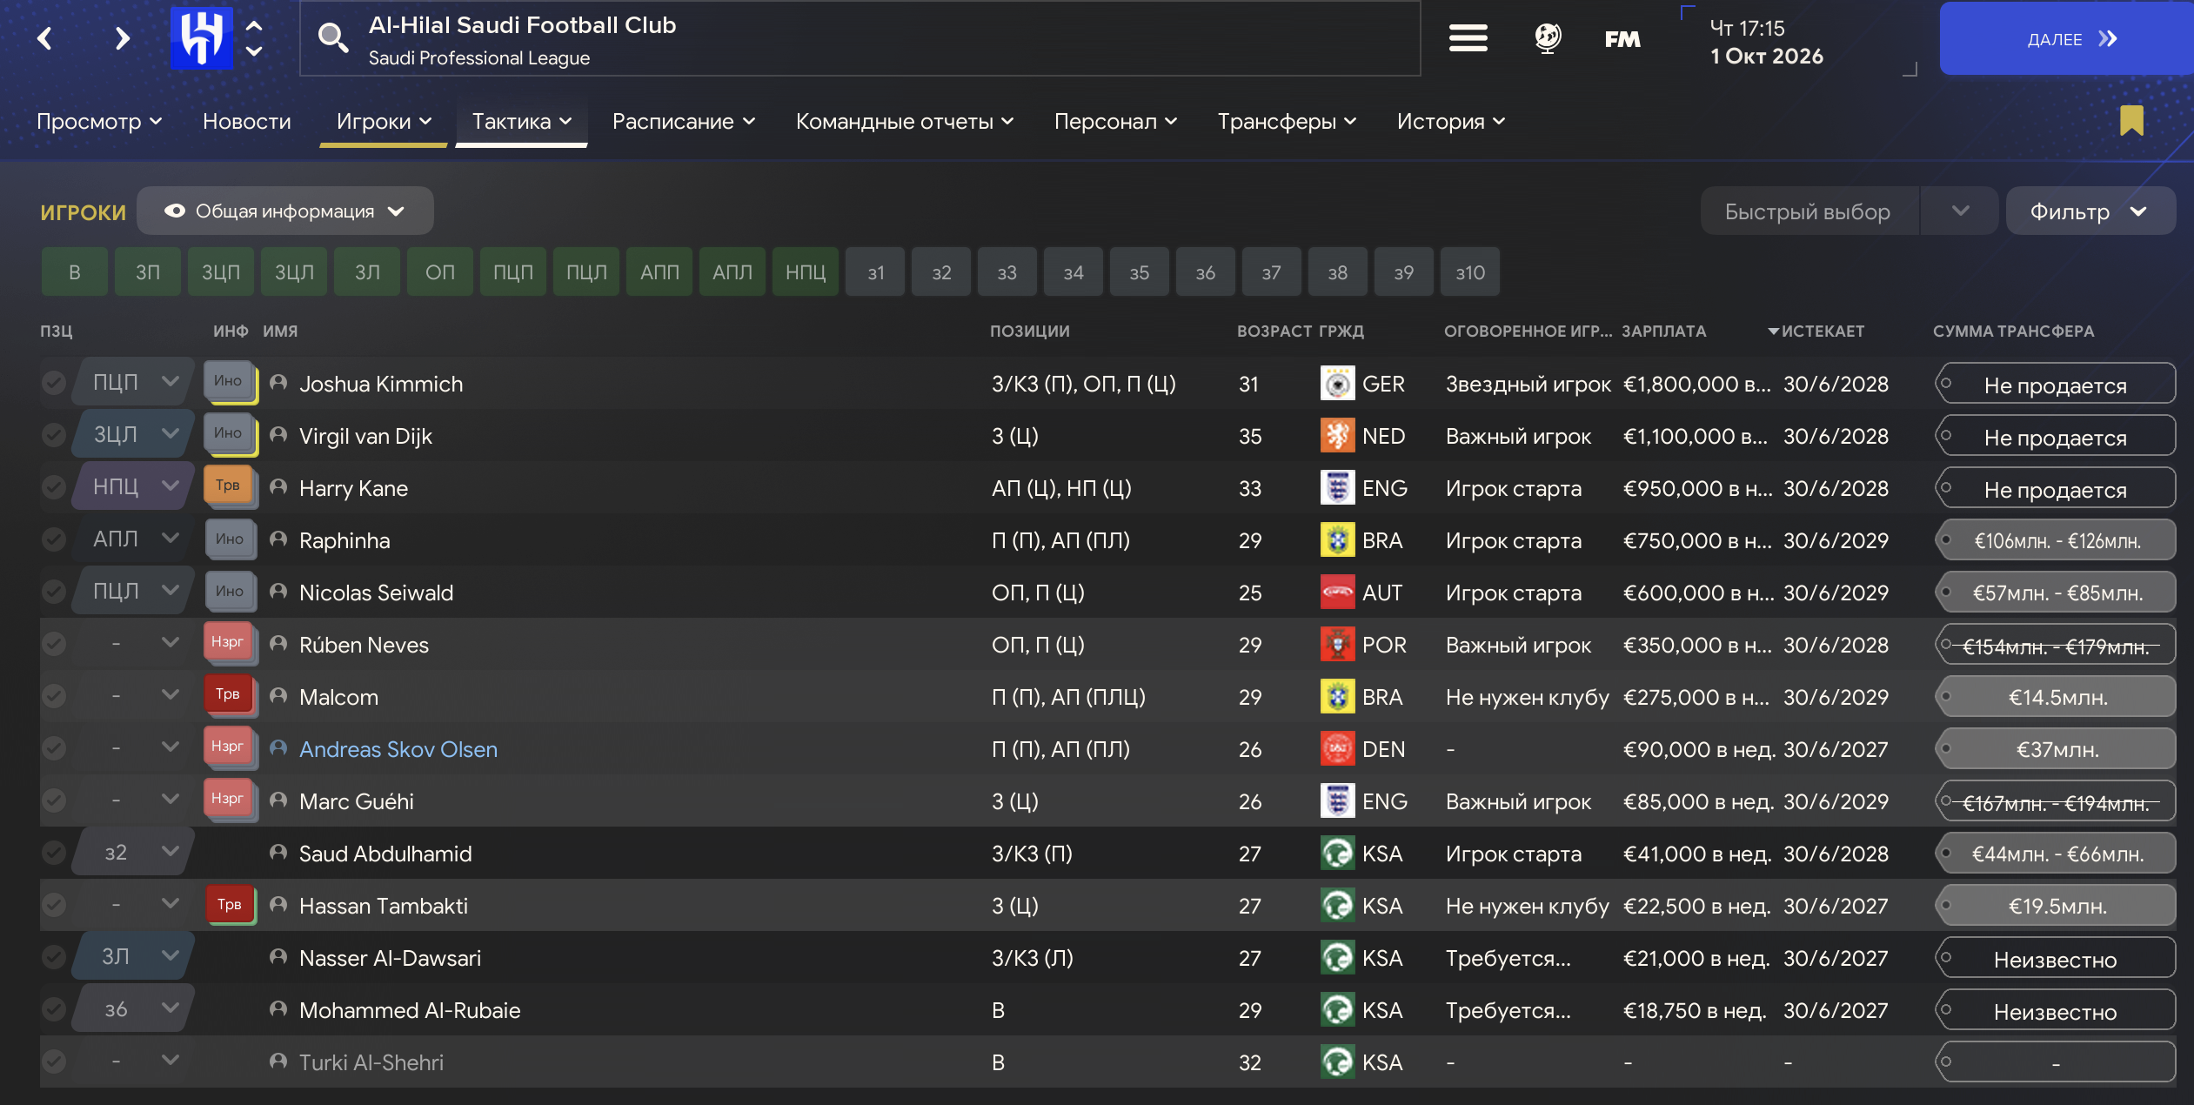Click the red Трв badge for Malcom

(230, 695)
